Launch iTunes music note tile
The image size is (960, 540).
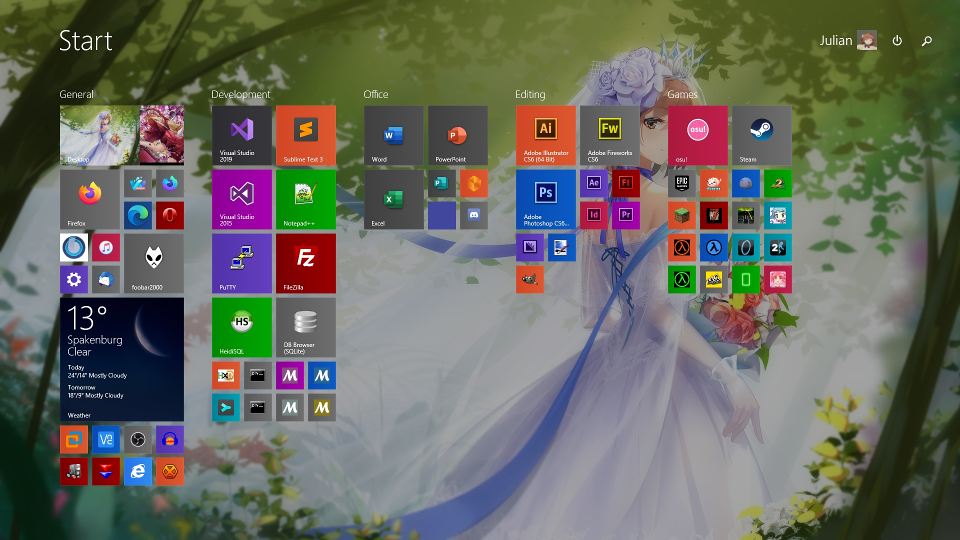coord(106,247)
